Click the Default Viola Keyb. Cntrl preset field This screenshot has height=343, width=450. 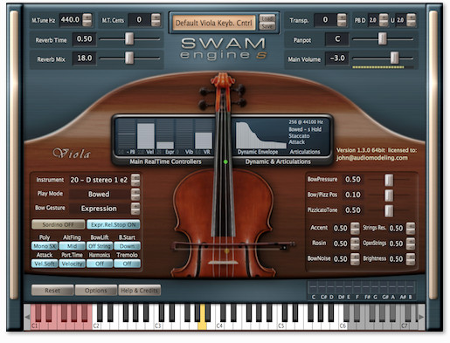(214, 23)
